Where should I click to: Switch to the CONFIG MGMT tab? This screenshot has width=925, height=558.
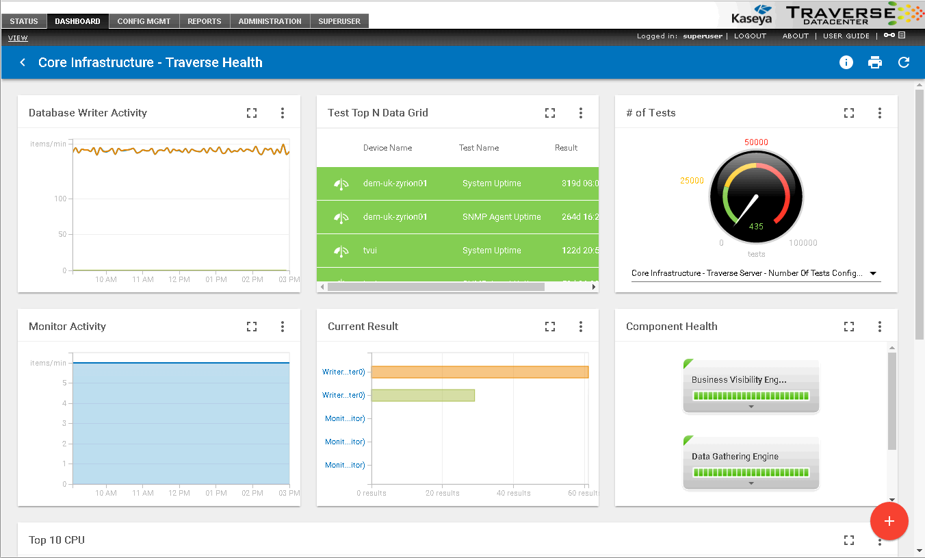click(144, 21)
